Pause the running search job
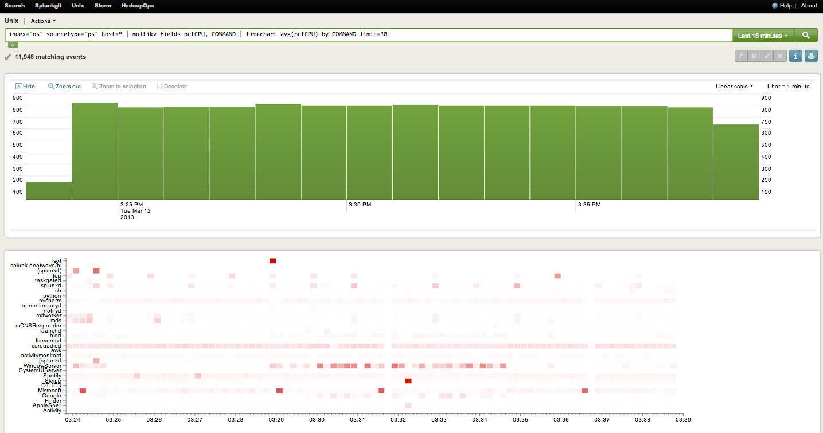This screenshot has width=823, height=433. coord(754,56)
